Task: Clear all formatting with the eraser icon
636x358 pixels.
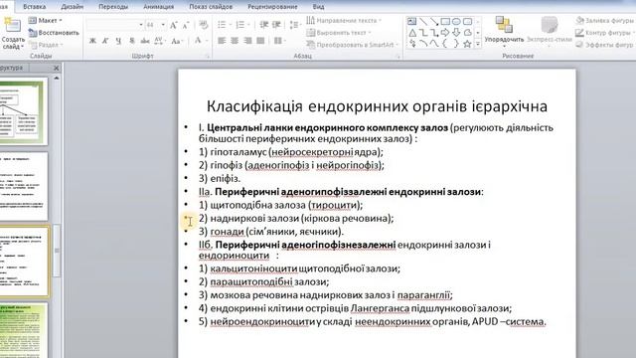Action: pos(204,25)
